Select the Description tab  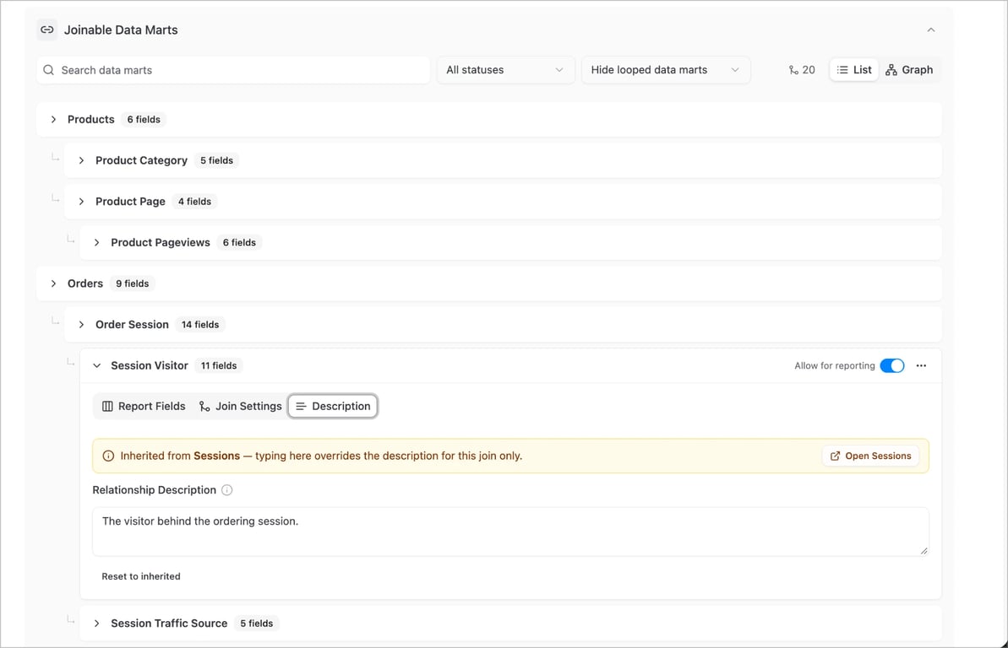(x=333, y=406)
